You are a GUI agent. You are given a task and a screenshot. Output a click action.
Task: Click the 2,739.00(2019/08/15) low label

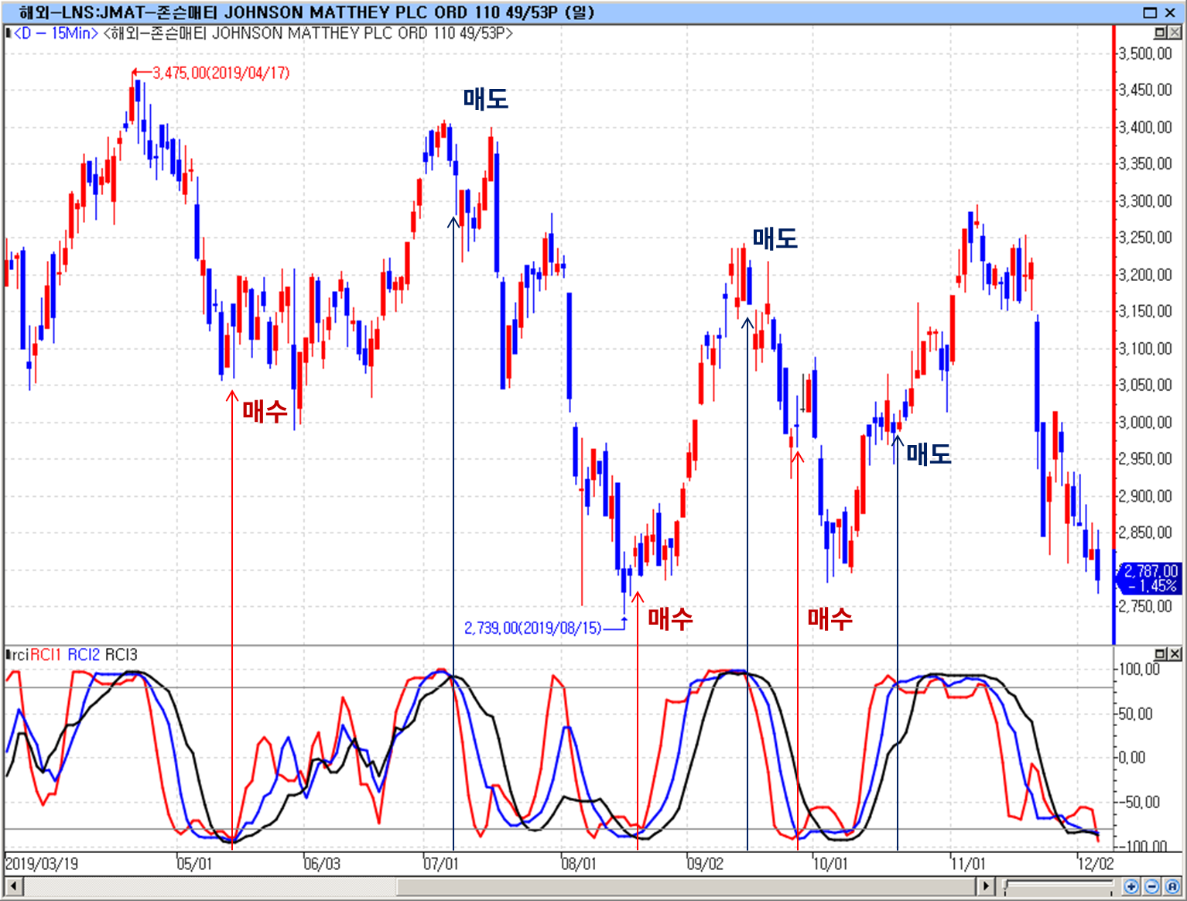point(532,628)
